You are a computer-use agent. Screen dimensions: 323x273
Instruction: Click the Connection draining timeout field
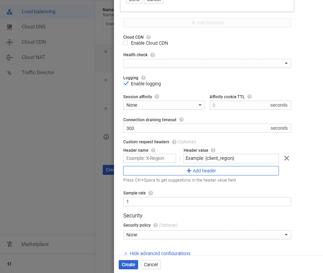pyautogui.click(x=207, y=128)
